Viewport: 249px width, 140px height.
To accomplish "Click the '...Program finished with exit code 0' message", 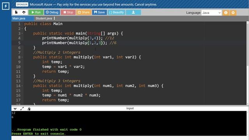I will [x=46, y=129].
